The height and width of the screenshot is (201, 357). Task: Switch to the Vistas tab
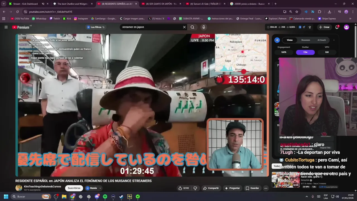[x=290, y=40]
